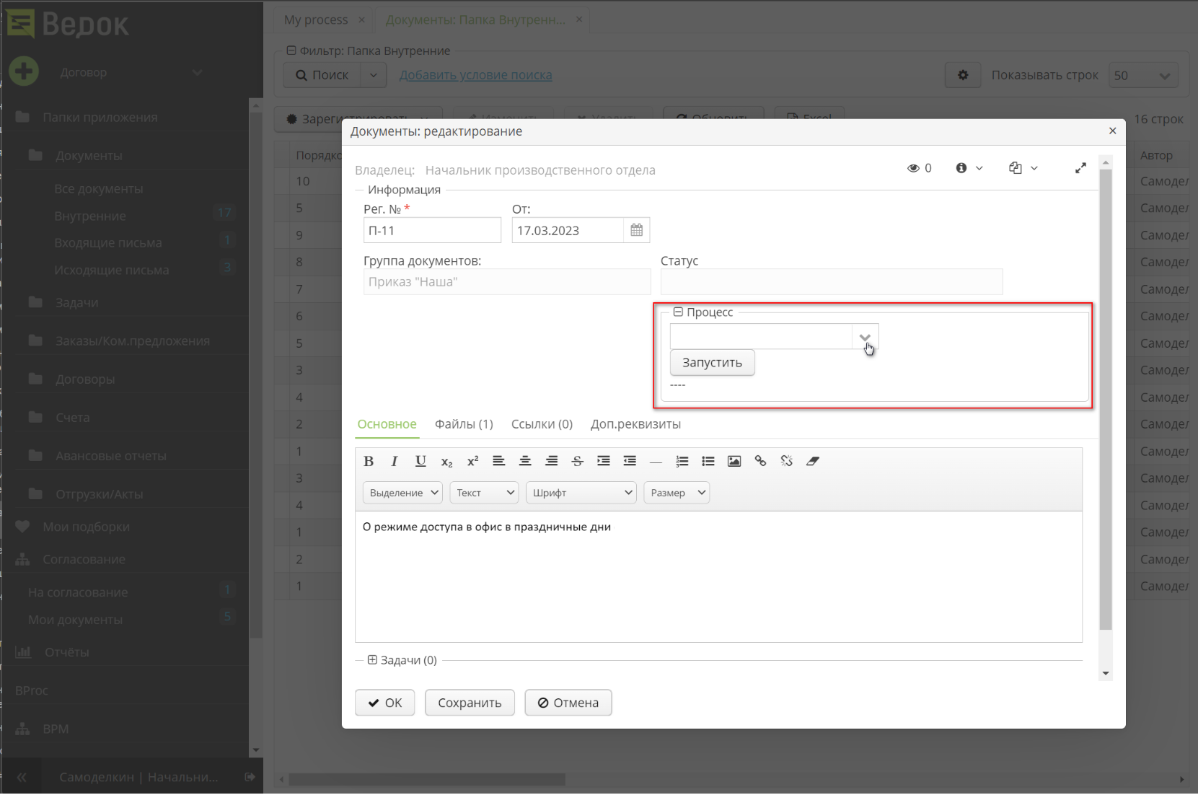Screen dimensions: 1198x795
Task: Open the date picker for the От field
Action: coord(635,229)
